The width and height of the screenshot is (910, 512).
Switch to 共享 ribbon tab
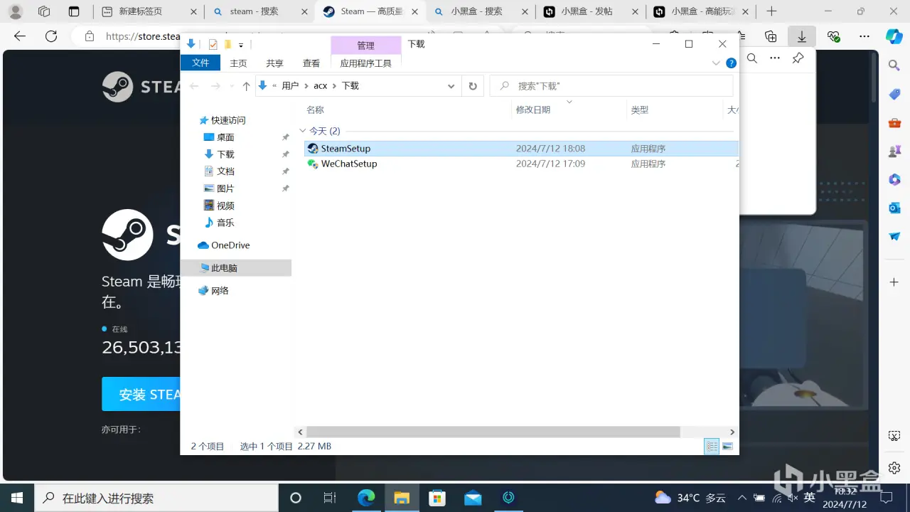274,63
